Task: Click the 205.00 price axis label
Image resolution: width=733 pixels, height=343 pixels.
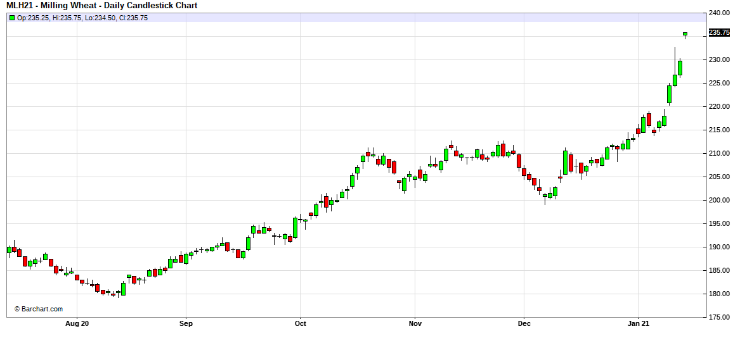Action: tap(720, 177)
